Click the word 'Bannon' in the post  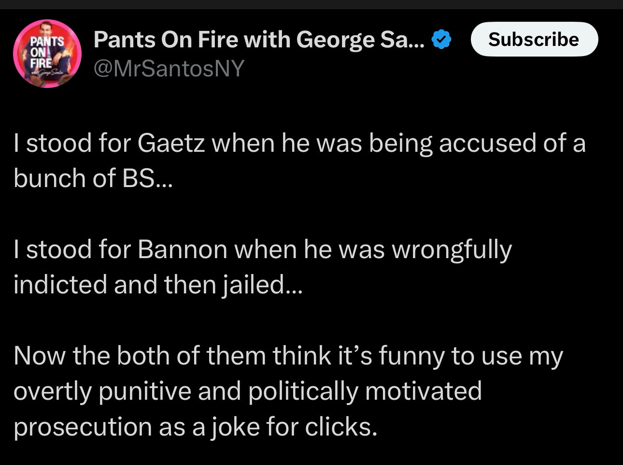coord(183,250)
